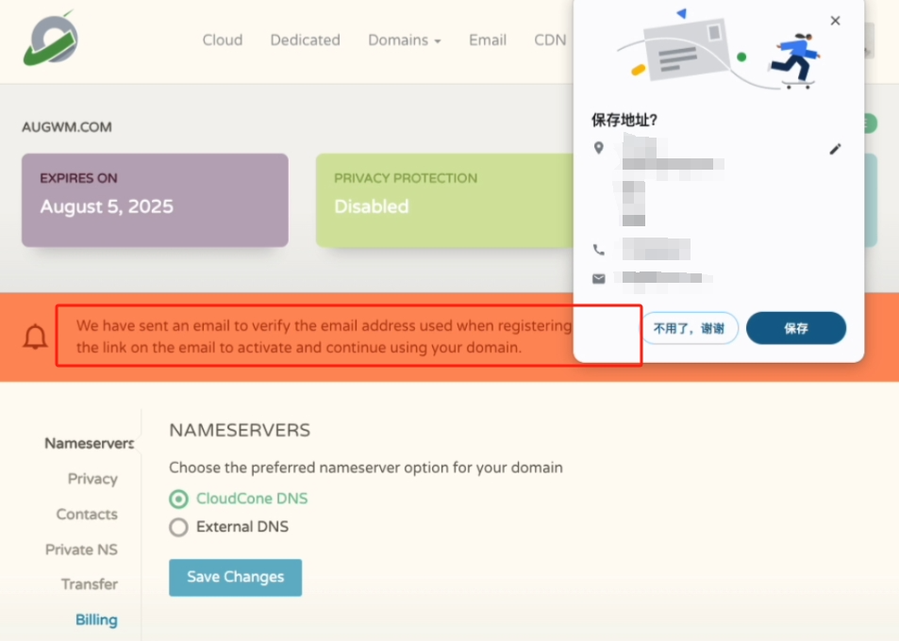Viewport: 899px width, 641px height.
Task: Expand the Domains dropdown menu
Action: tap(404, 40)
